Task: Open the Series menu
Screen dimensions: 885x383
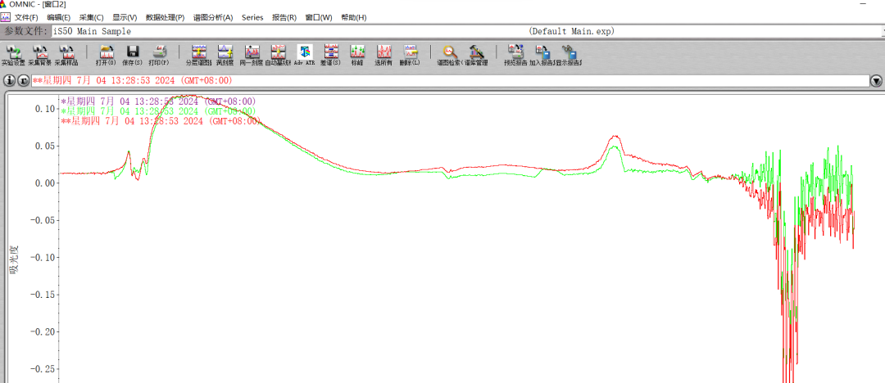Action: [252, 17]
